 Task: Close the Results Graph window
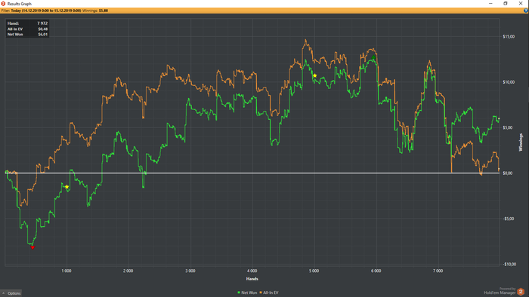[521, 3]
